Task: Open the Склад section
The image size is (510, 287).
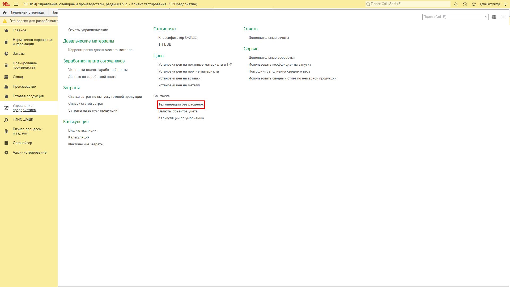Action: (18, 77)
